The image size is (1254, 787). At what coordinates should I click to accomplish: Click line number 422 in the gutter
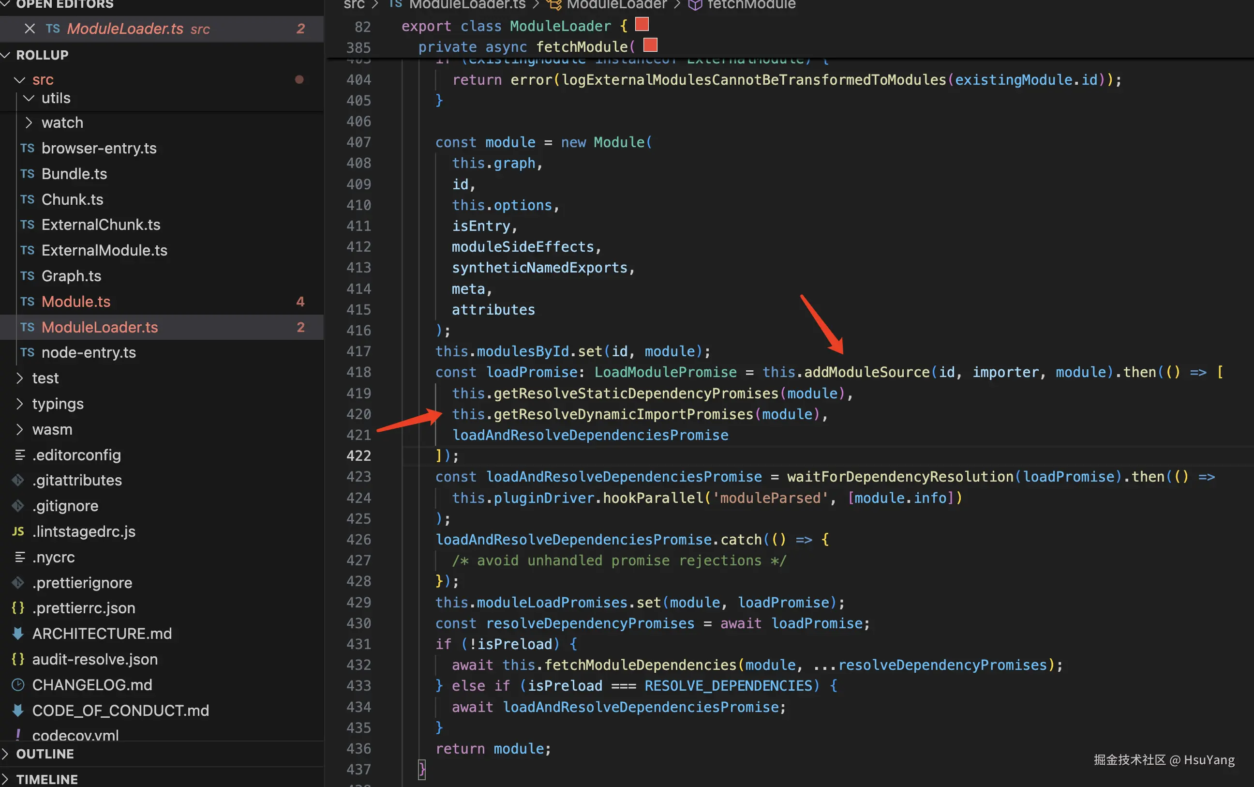click(x=359, y=456)
